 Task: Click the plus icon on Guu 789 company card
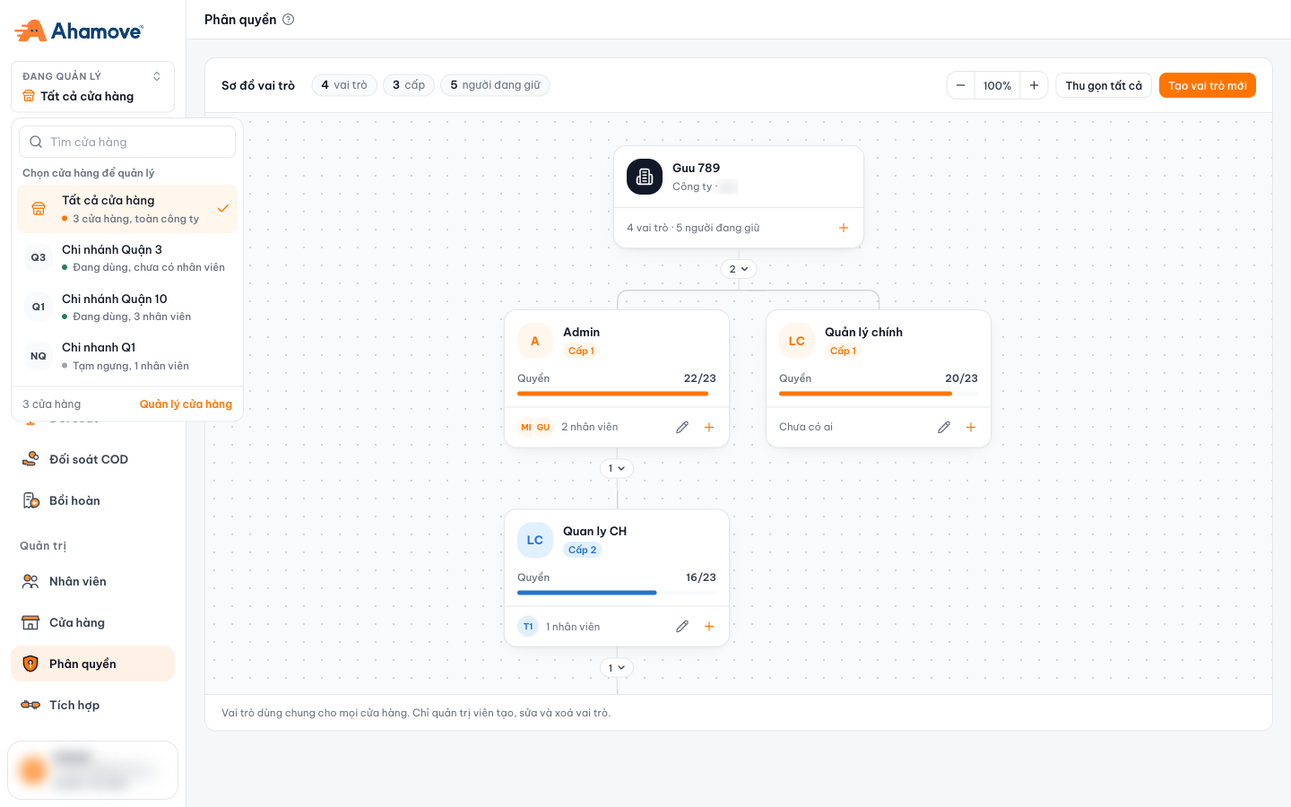(844, 228)
